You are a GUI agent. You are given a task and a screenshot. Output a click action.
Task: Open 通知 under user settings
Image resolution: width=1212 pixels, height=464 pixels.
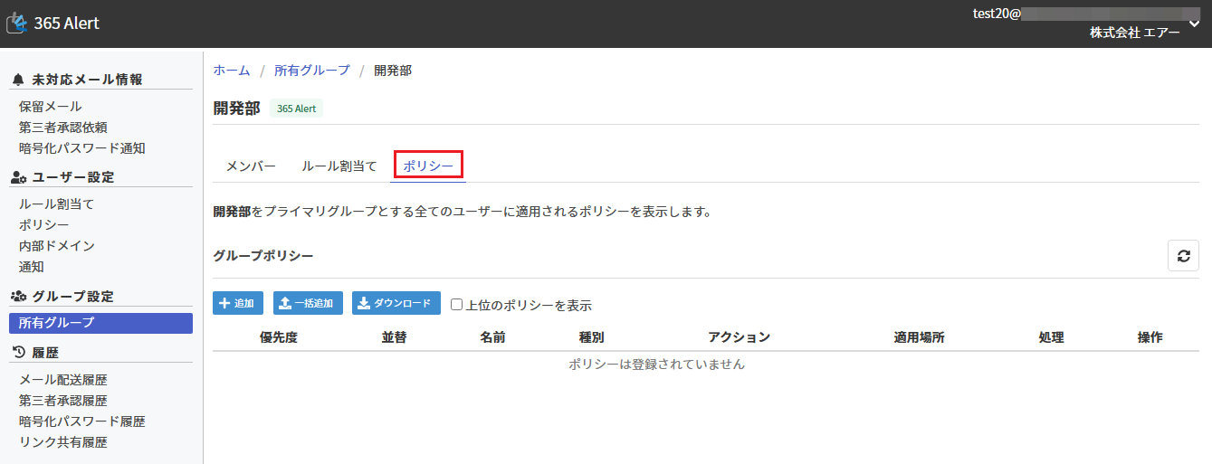point(31,267)
